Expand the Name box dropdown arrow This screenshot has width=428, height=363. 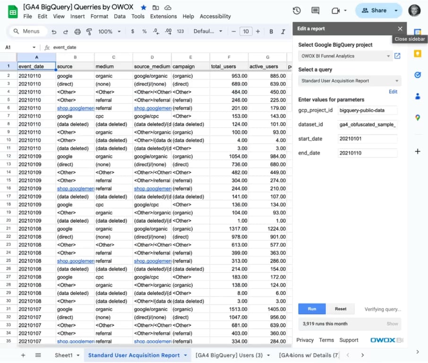34,47
